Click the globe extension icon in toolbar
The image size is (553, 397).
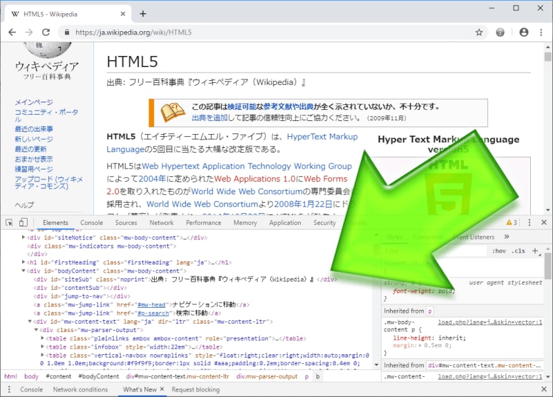pyautogui.click(x=500, y=33)
